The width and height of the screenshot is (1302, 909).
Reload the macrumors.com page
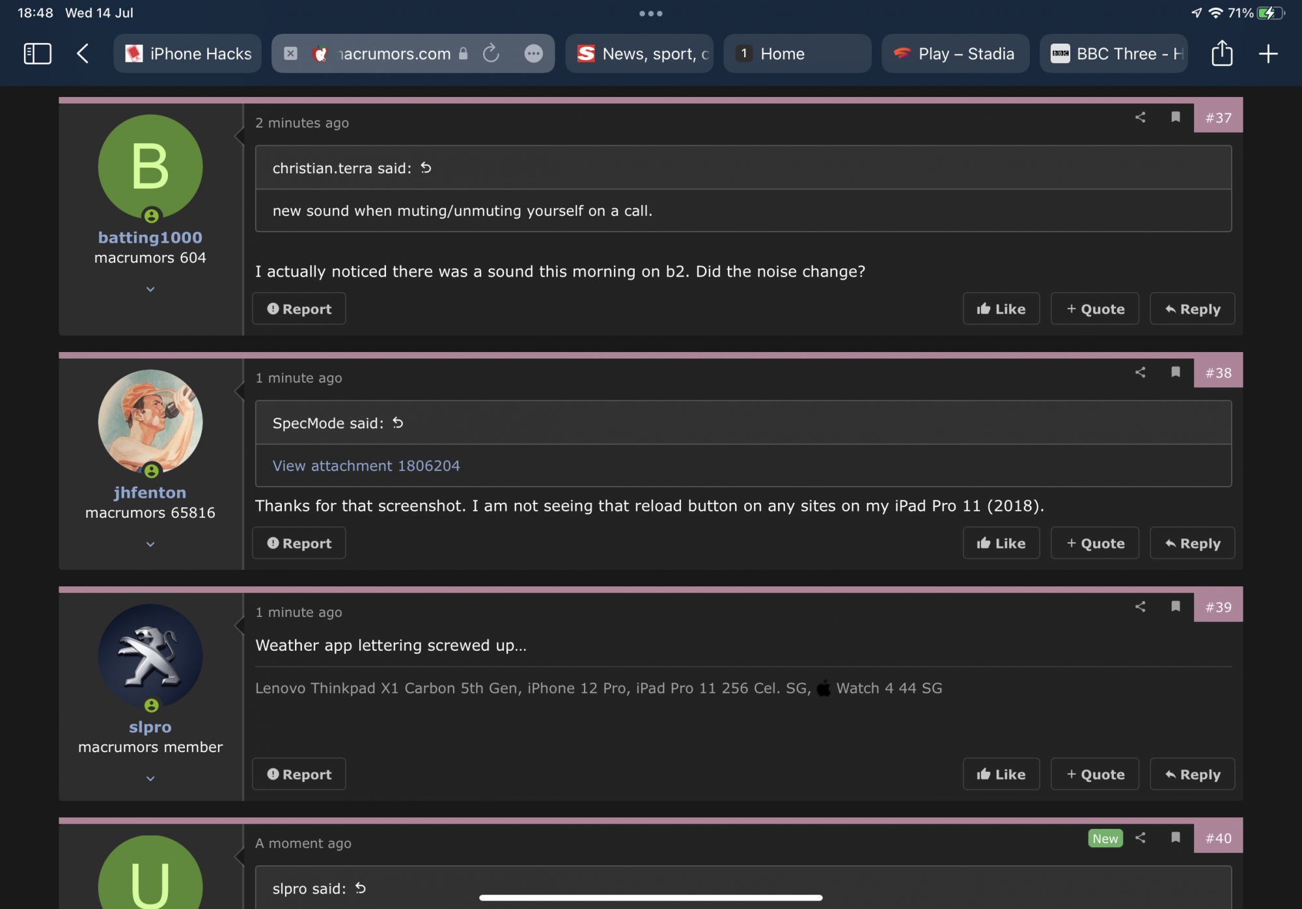[x=492, y=53]
